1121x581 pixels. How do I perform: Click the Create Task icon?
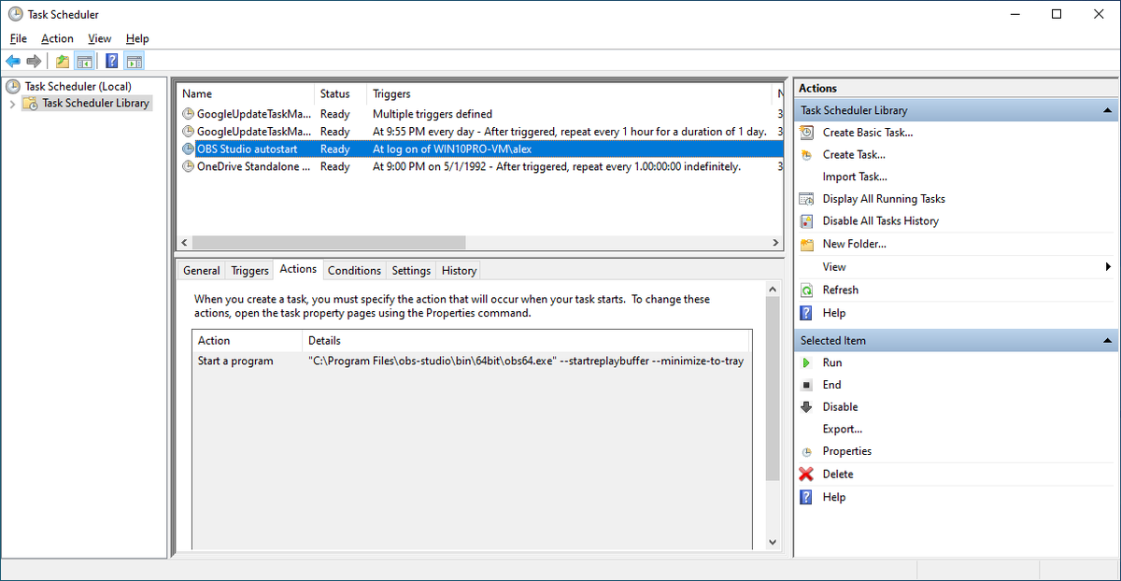807,155
